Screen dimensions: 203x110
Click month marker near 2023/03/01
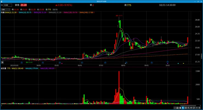click(x=22, y=63)
